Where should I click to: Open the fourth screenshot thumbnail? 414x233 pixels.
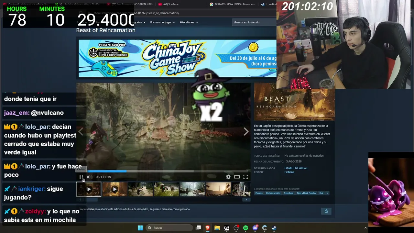pos(167,189)
